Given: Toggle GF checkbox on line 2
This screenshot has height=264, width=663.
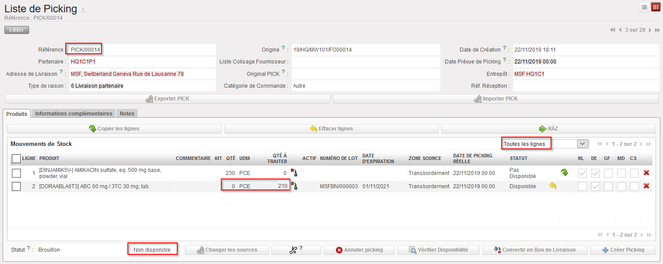Looking at the screenshot, I should (608, 186).
